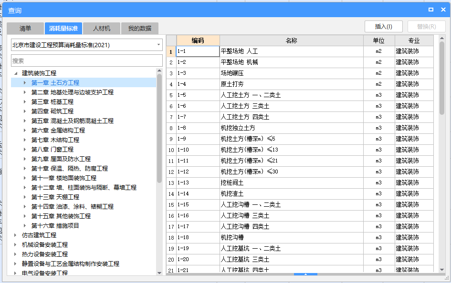Viewport: 451px width, 283px height.
Task: Click the 单位 column header
Action: [379, 40]
